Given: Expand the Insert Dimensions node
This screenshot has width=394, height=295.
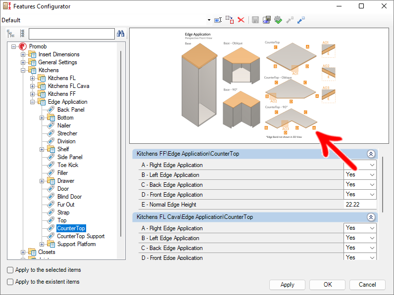Looking at the screenshot, I should pos(23,54).
